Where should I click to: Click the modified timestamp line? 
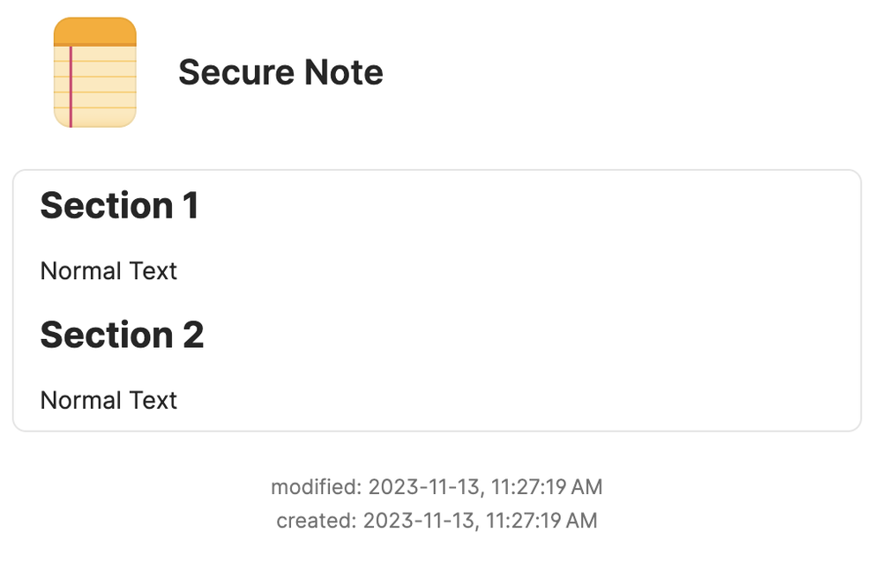437,487
